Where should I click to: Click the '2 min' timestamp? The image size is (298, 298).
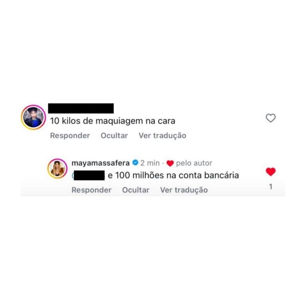click(150, 163)
